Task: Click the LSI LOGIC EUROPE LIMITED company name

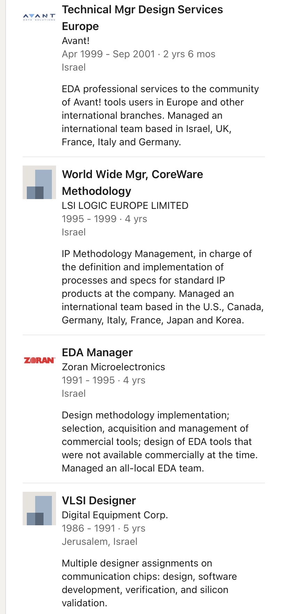Action: [x=125, y=205]
